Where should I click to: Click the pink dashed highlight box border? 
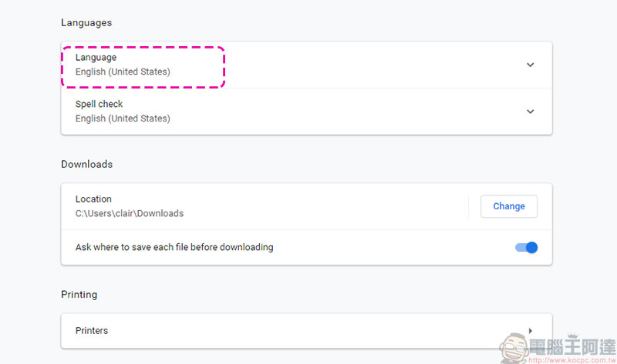(143, 47)
